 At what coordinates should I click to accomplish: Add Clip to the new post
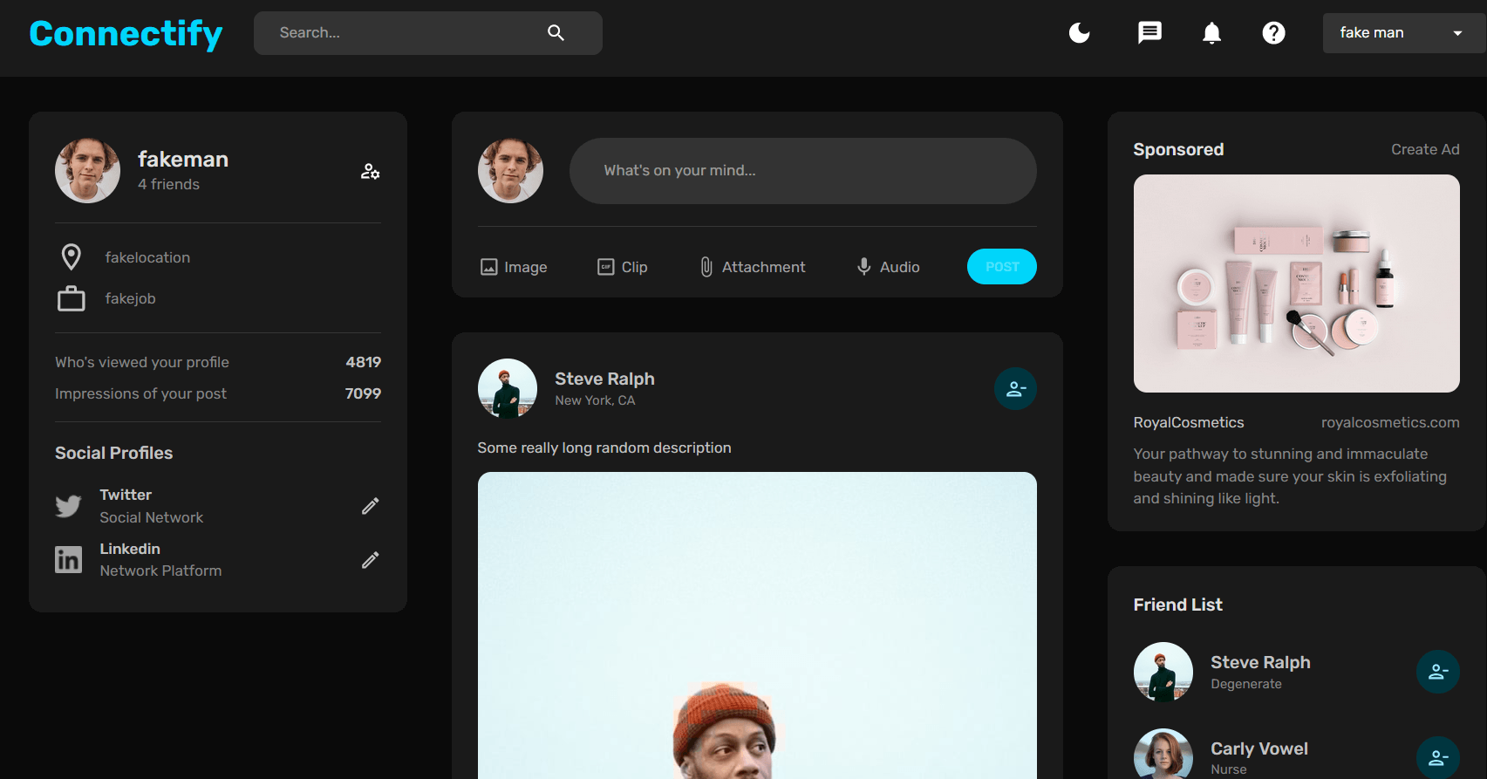click(622, 267)
